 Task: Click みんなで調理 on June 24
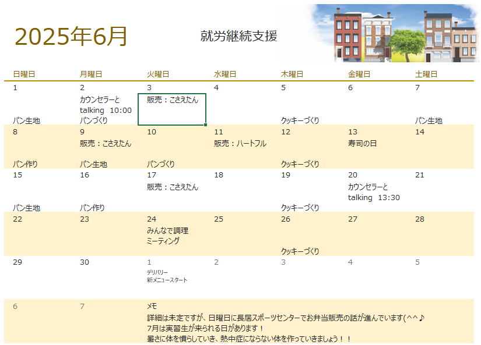167,230
